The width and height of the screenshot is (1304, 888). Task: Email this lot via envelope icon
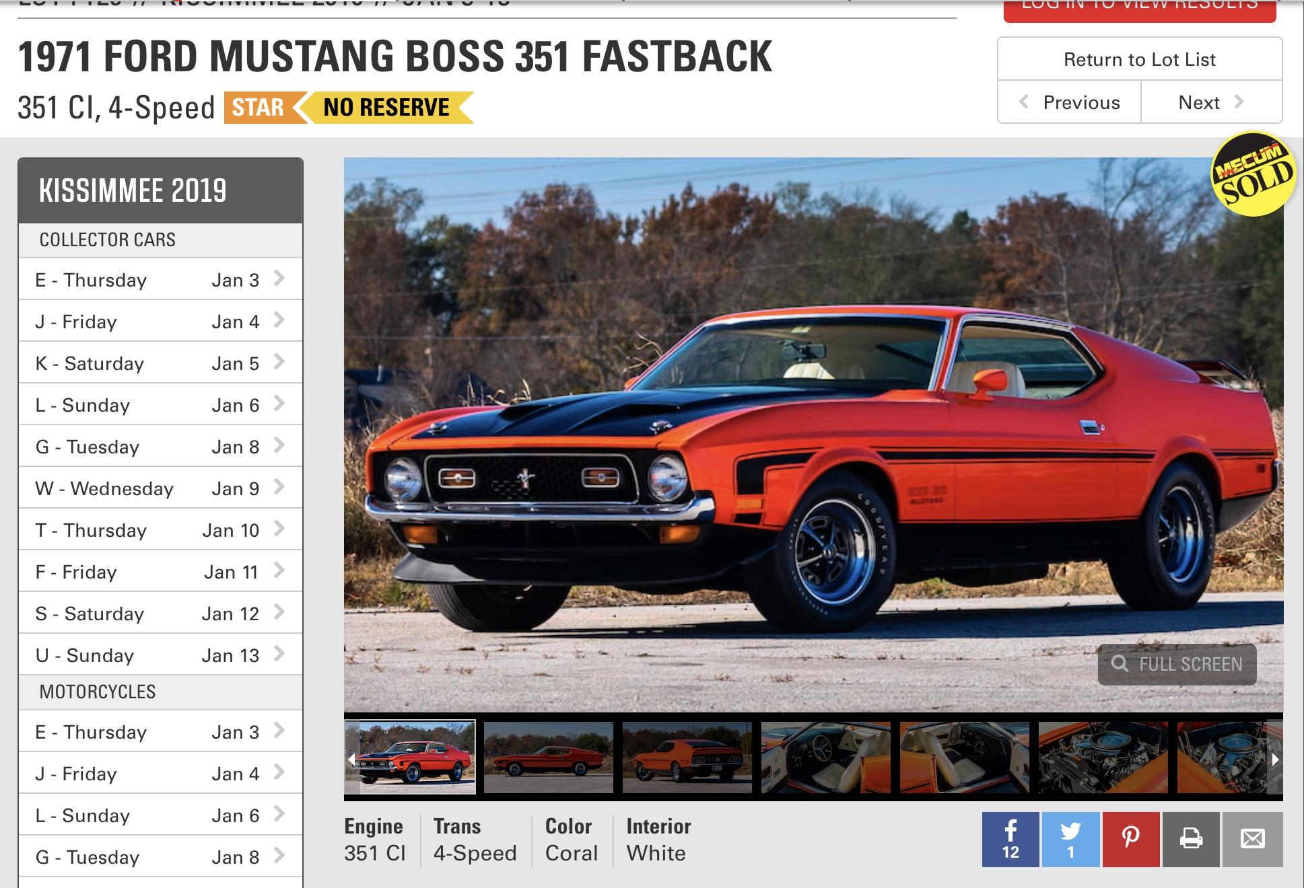click(x=1252, y=839)
